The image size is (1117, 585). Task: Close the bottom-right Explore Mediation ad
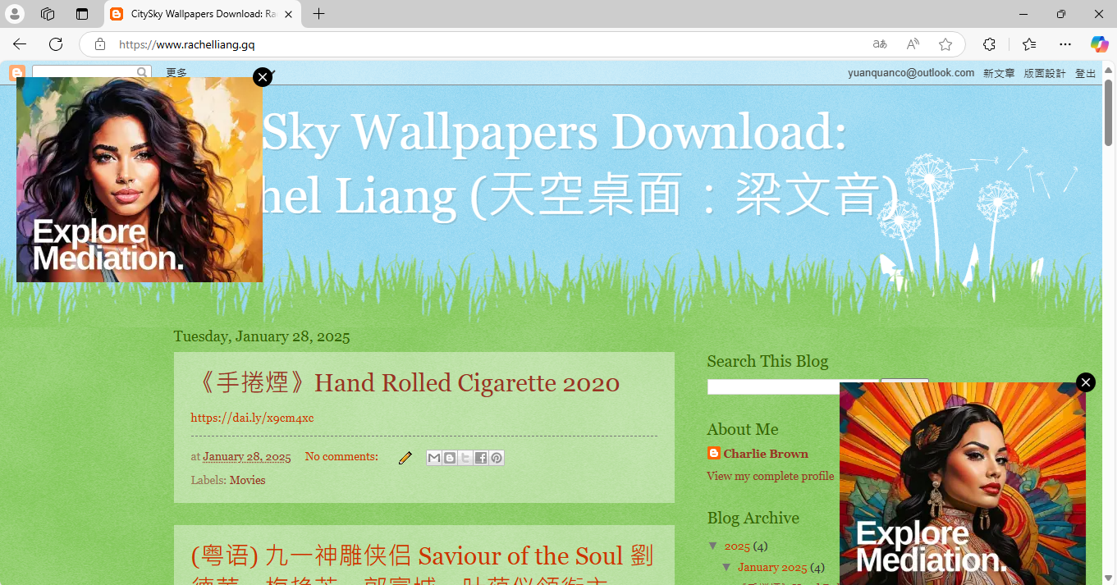click(x=1086, y=382)
